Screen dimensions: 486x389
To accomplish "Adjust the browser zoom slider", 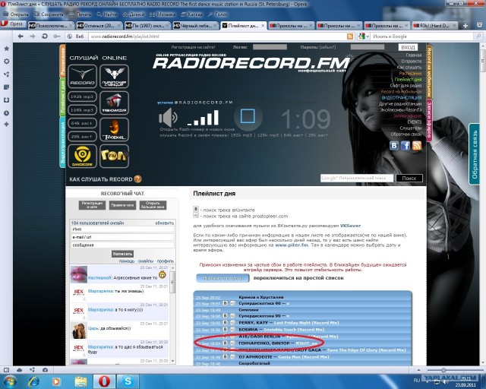I will pyautogui.click(x=443, y=370).
